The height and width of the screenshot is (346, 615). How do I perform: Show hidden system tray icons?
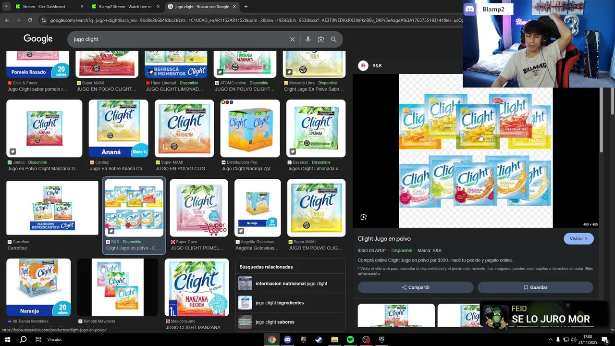coord(550,340)
